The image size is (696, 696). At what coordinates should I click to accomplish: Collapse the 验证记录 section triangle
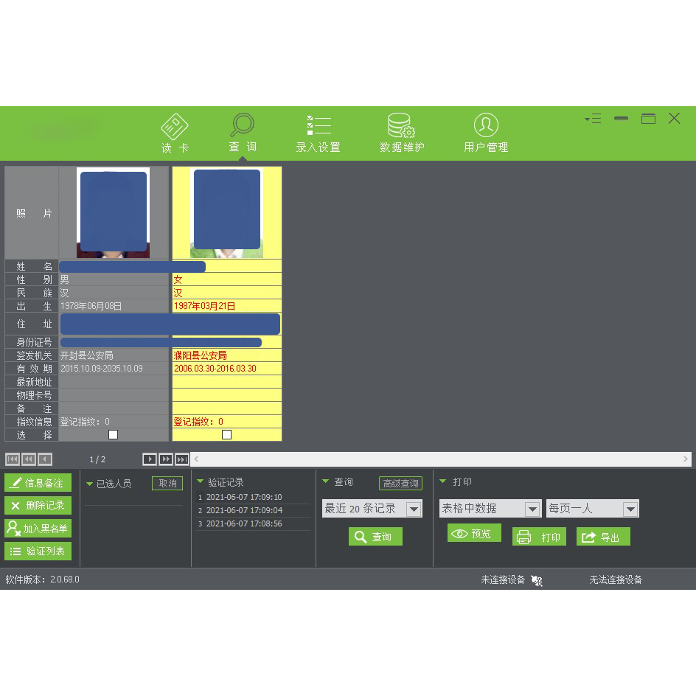[200, 481]
